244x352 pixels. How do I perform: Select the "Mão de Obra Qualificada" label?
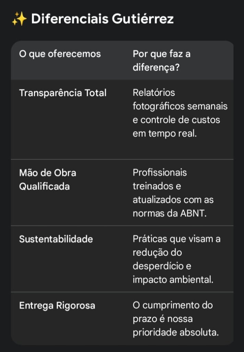click(x=48, y=179)
